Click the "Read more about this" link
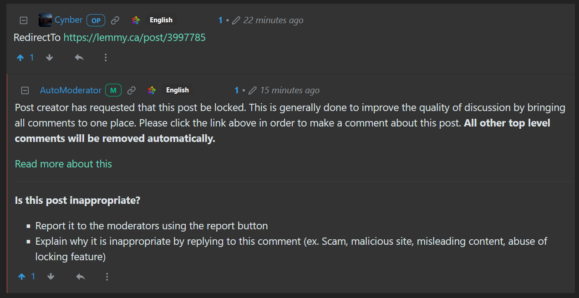579x298 pixels. 63,164
